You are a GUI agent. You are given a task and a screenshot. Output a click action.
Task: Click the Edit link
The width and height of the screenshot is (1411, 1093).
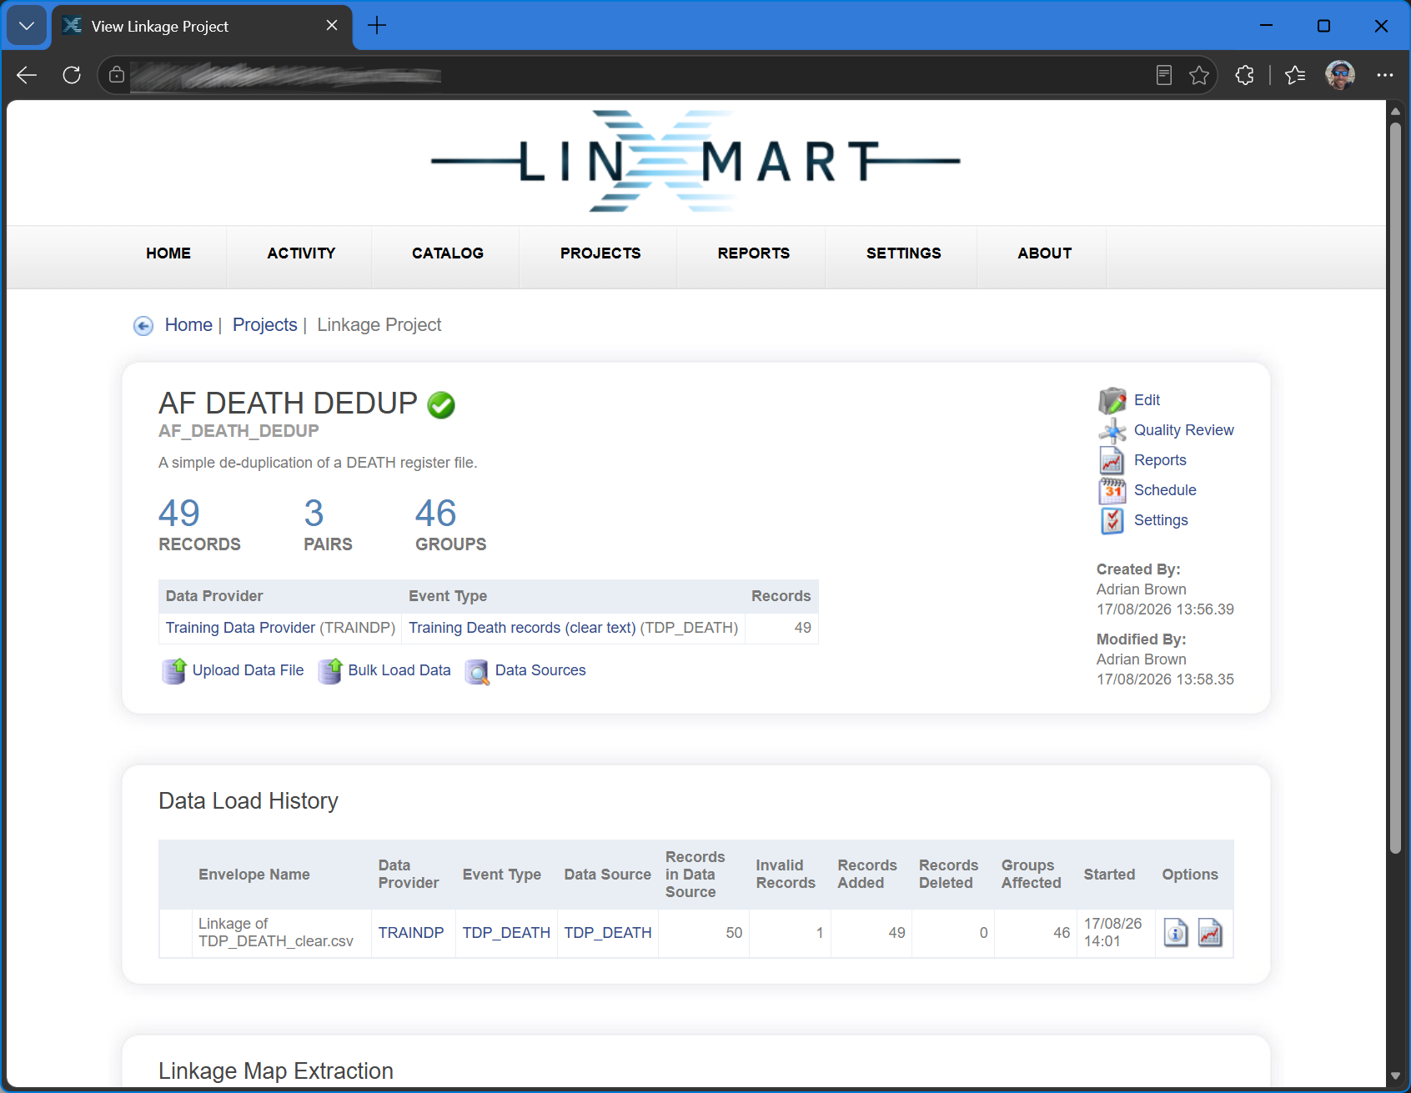[1147, 400]
